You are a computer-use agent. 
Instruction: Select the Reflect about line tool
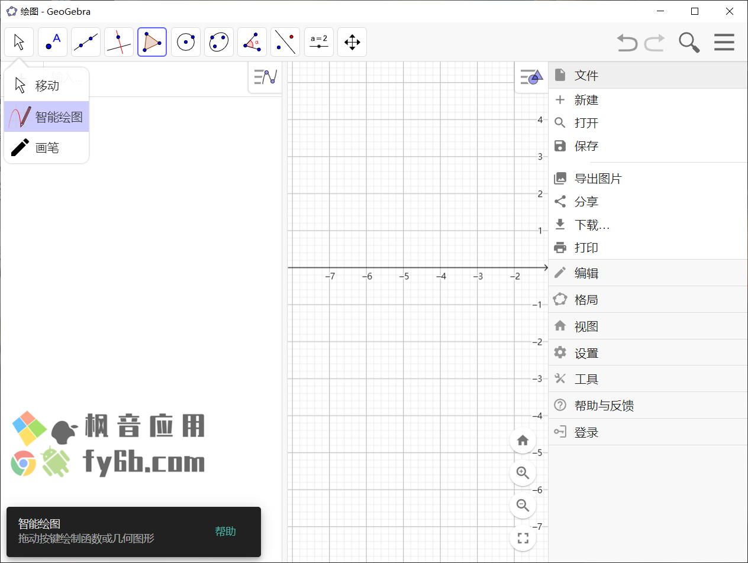coord(285,42)
